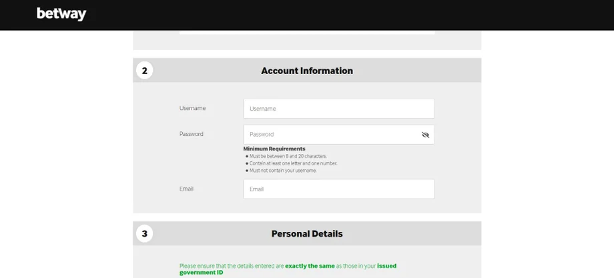The height and width of the screenshot is (278, 614).
Task: Click the Minimum Requirements heading
Action: [x=274, y=149]
